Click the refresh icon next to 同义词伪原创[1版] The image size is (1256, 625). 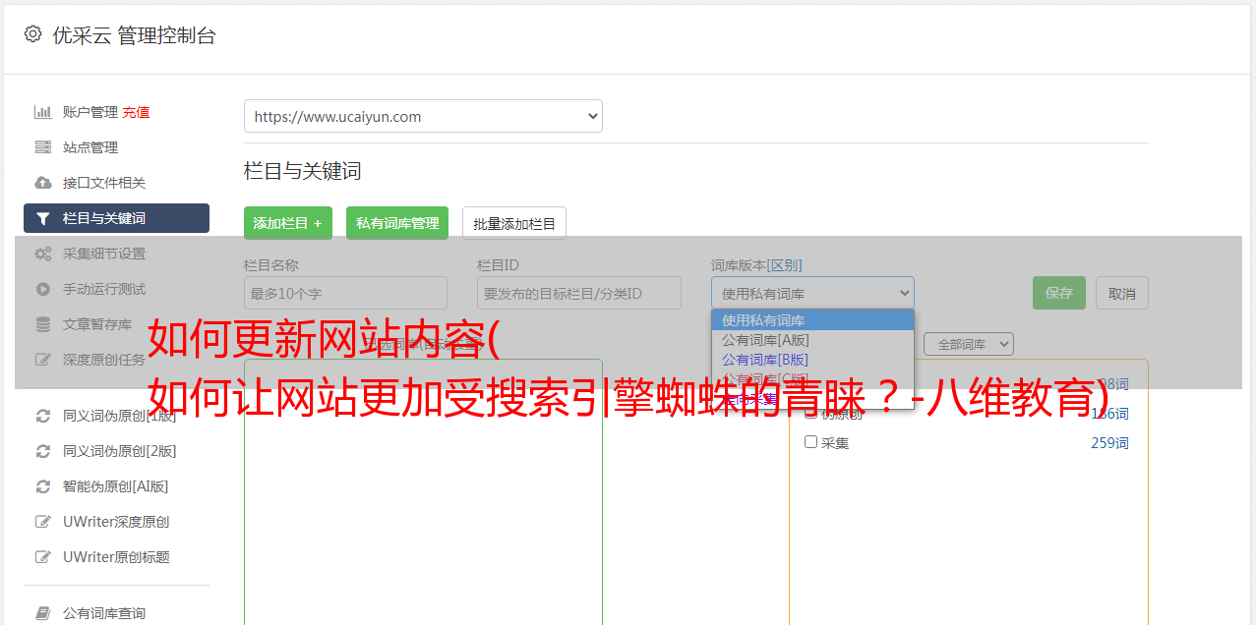42,416
